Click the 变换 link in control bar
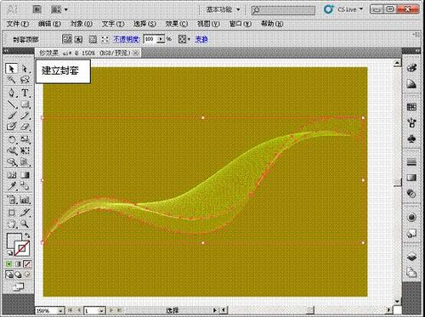425x317 pixels. [201, 39]
